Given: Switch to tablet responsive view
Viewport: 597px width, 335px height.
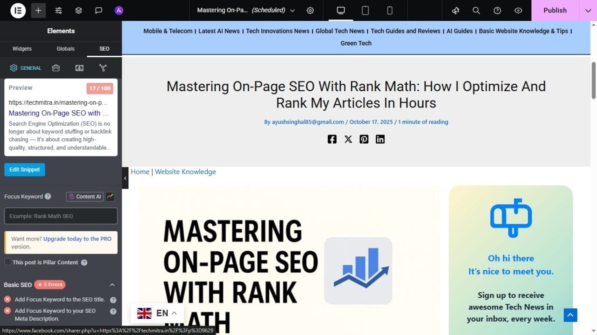Looking at the screenshot, I should (x=365, y=10).
